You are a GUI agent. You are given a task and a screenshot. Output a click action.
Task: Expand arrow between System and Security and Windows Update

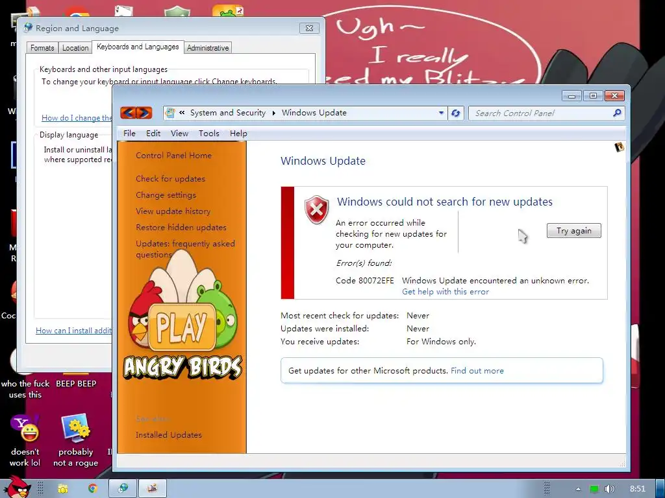(273, 113)
